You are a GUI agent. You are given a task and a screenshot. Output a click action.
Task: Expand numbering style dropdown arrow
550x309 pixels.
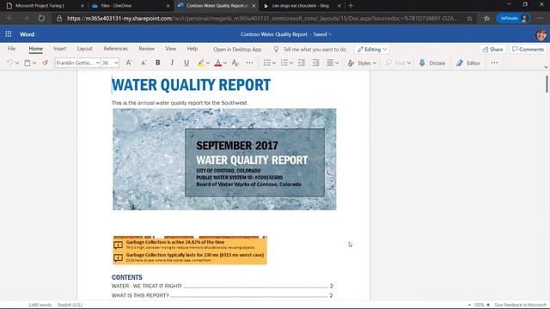291,63
